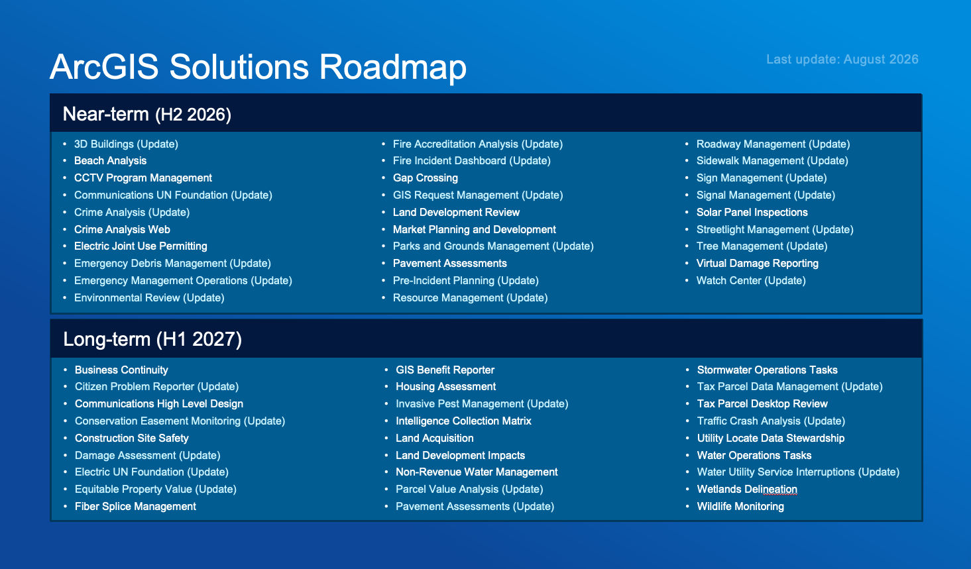The image size is (971, 569).
Task: Click the "Wetlands Delineation" entry
Action: pyautogui.click(x=747, y=490)
